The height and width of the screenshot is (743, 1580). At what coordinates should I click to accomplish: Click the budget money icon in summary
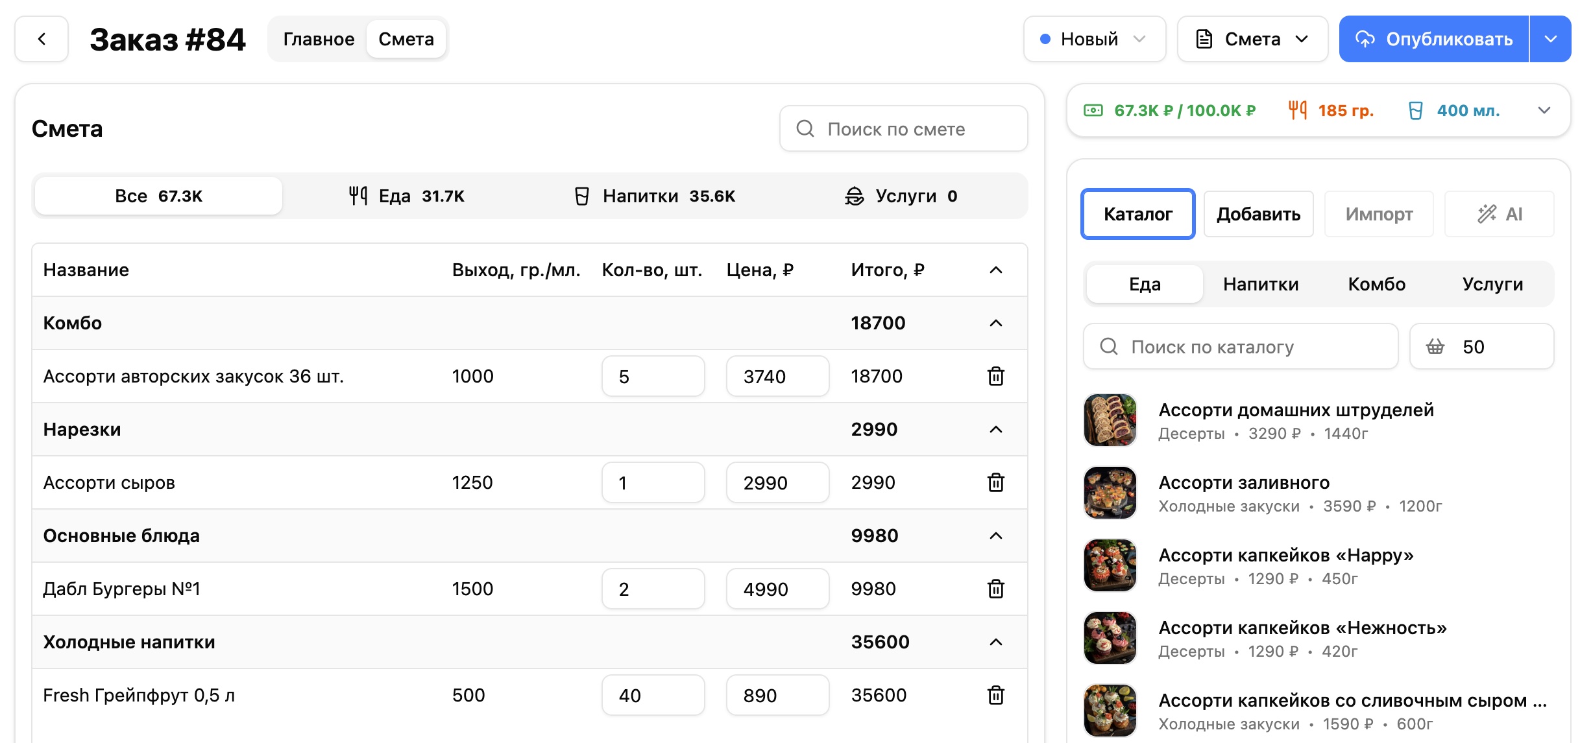click(1093, 110)
